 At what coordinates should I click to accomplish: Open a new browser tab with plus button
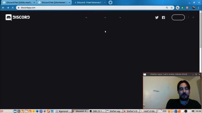[110, 3]
